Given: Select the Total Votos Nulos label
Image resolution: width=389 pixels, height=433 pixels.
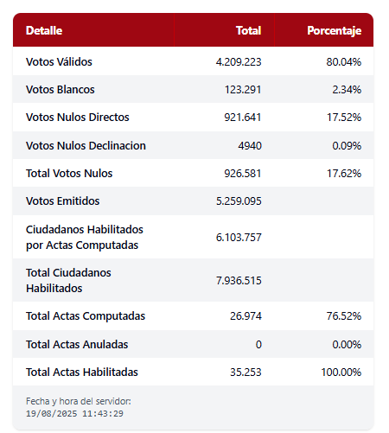Looking at the screenshot, I should (x=69, y=173).
